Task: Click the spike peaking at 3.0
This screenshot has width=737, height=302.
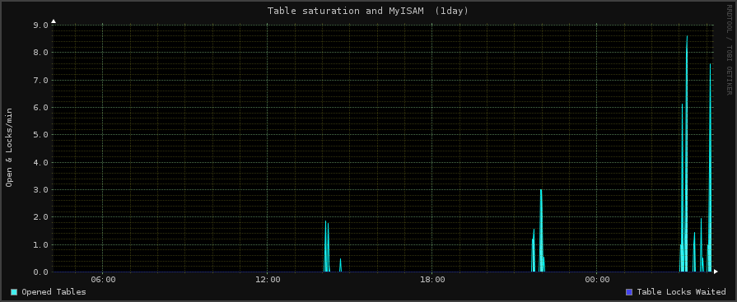Action: (541, 230)
